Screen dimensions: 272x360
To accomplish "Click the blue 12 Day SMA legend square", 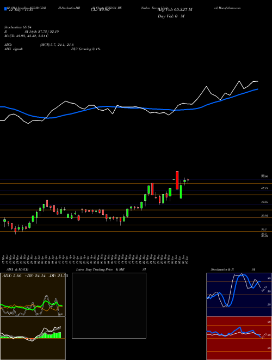I will (x=5, y=9).
